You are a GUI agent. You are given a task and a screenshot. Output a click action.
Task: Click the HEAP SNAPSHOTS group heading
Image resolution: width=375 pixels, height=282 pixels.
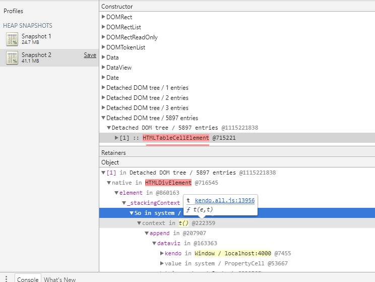coord(28,25)
